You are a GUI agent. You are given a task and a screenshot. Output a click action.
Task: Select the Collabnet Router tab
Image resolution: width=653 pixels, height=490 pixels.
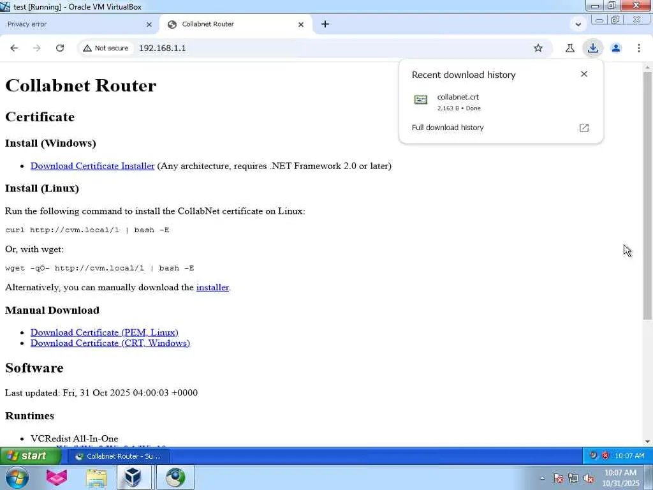[x=235, y=24]
